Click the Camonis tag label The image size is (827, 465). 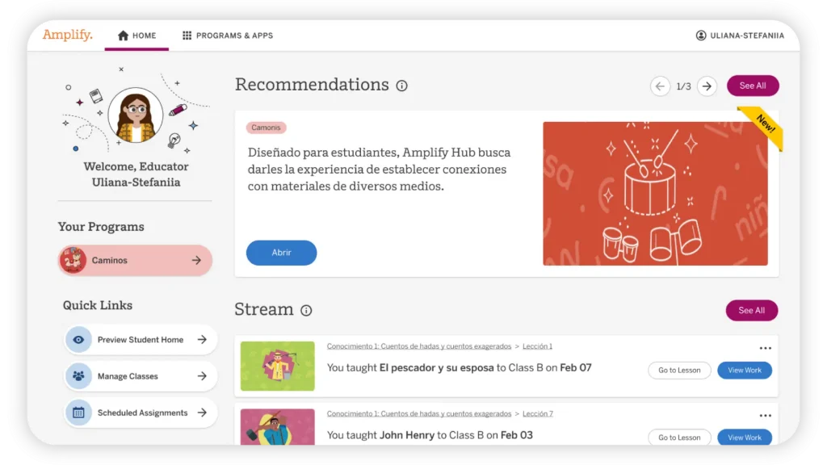pyautogui.click(x=266, y=128)
